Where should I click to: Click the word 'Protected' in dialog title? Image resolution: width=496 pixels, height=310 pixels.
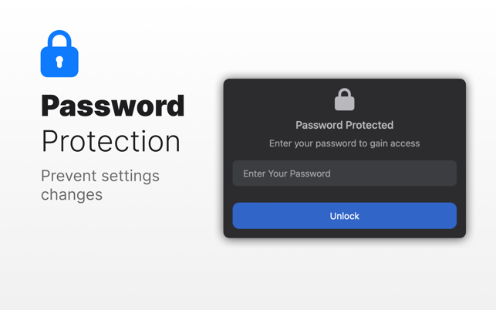(368, 125)
